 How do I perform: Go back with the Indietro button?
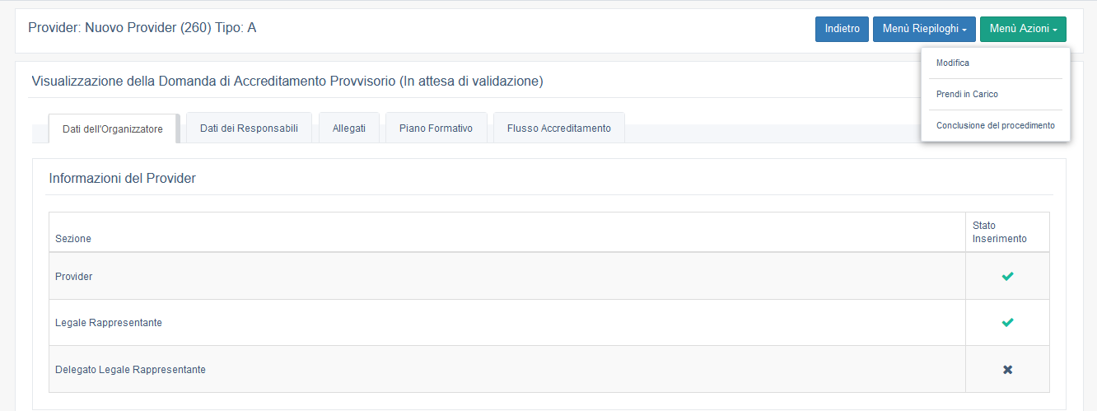tap(842, 29)
